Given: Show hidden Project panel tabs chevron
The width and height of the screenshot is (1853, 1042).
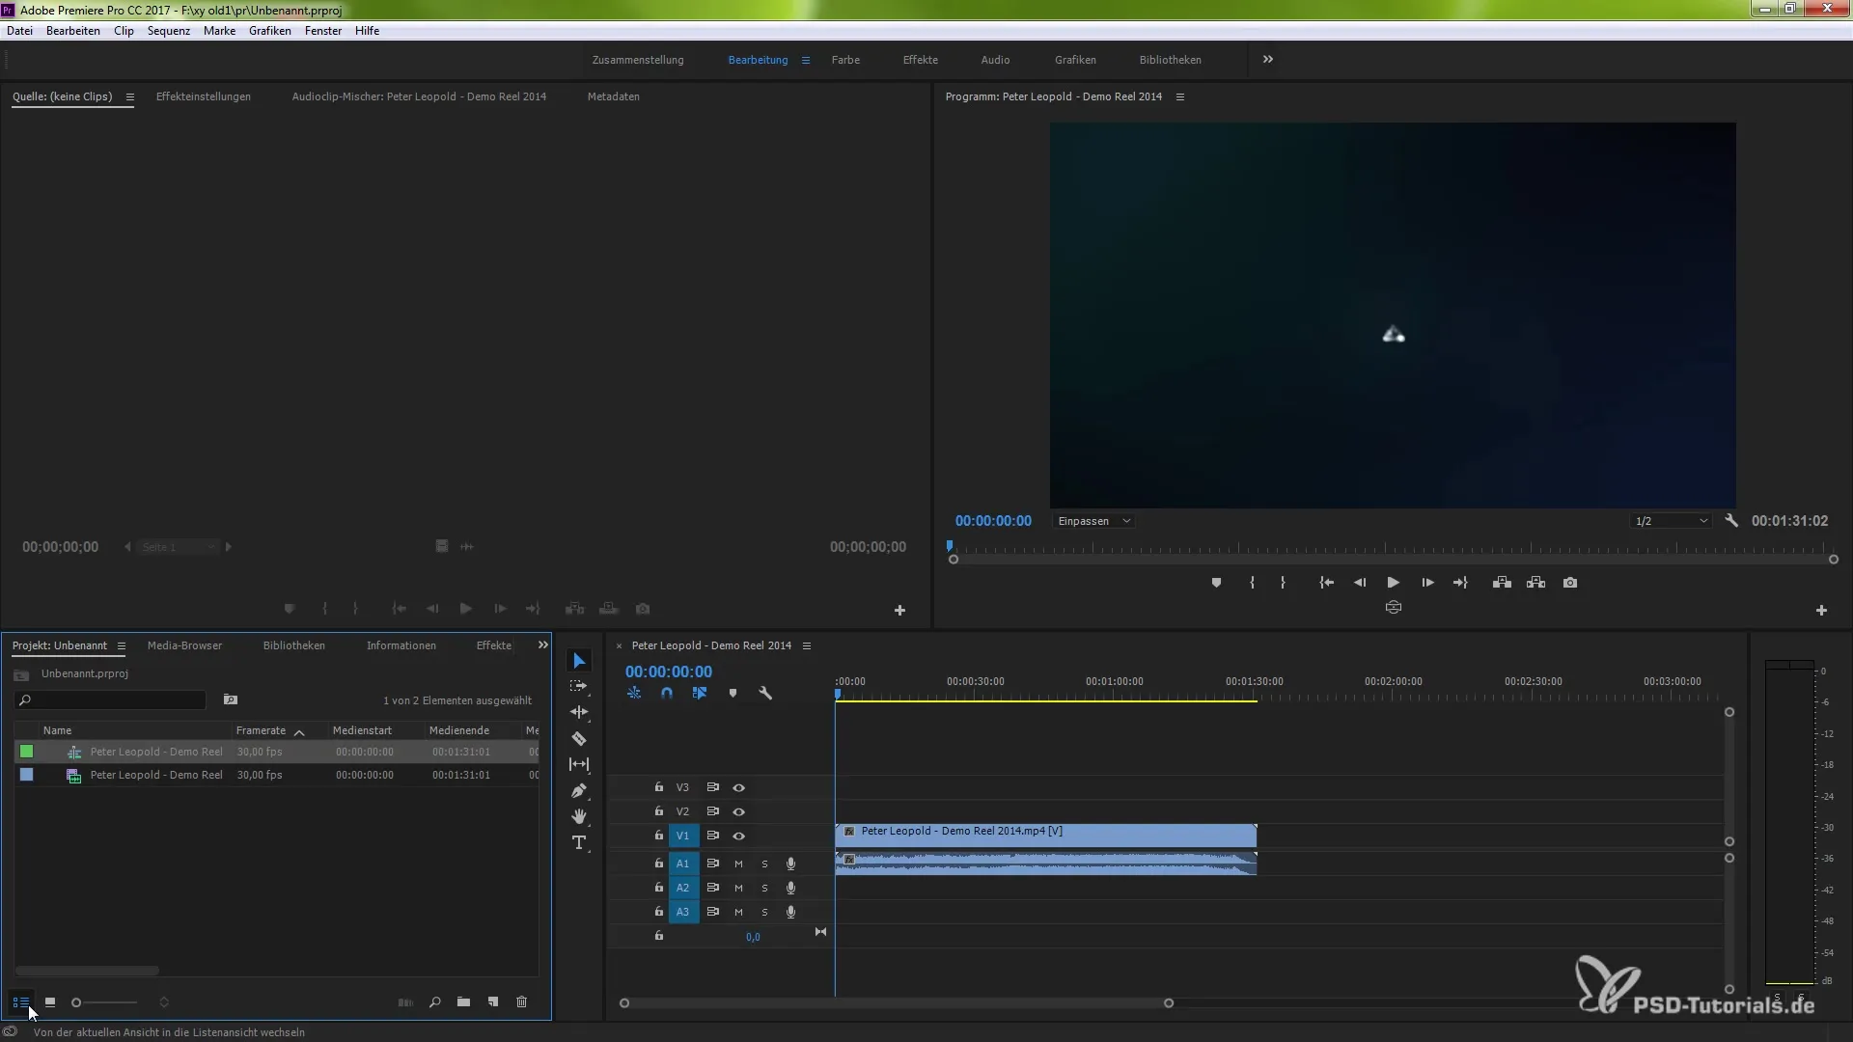Looking at the screenshot, I should coord(543,645).
